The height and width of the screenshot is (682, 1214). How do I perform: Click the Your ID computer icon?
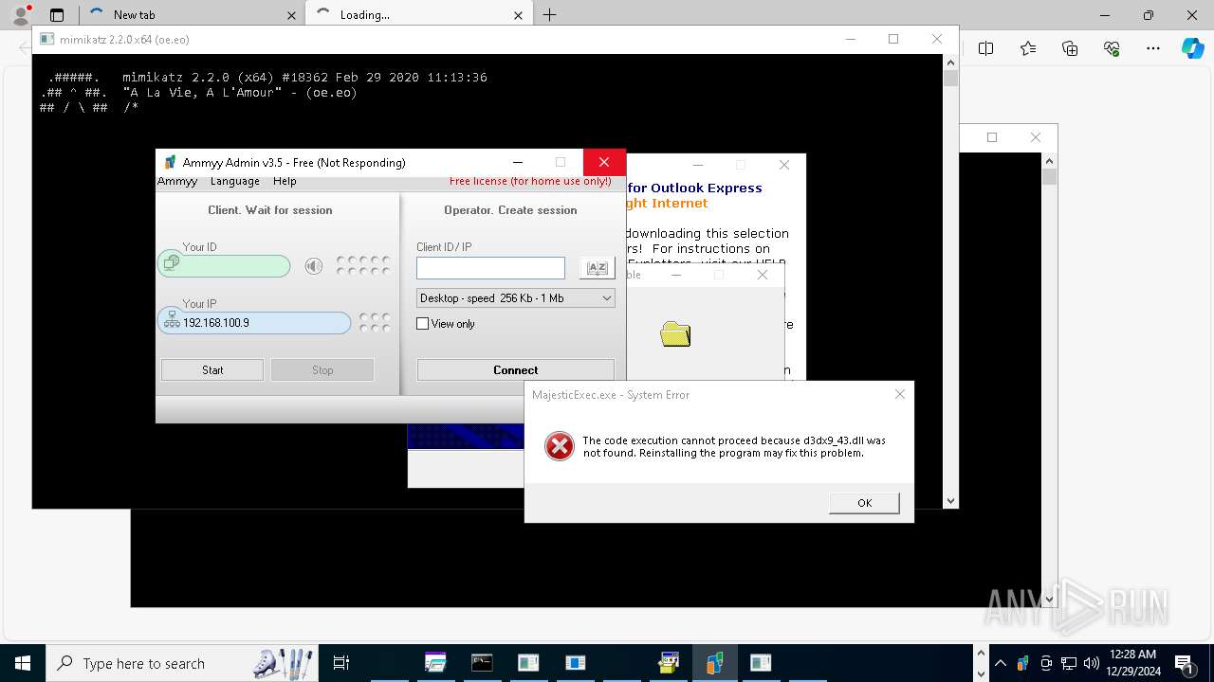tap(171, 263)
